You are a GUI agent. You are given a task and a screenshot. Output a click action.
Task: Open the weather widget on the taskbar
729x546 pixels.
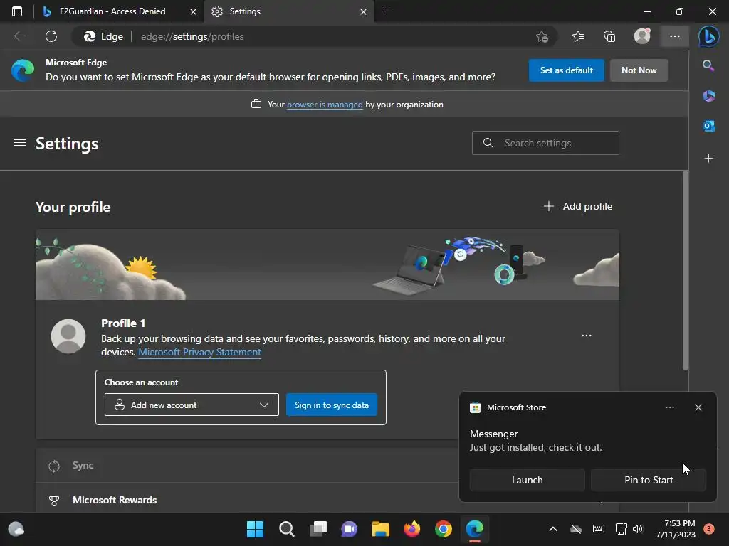coord(16,529)
